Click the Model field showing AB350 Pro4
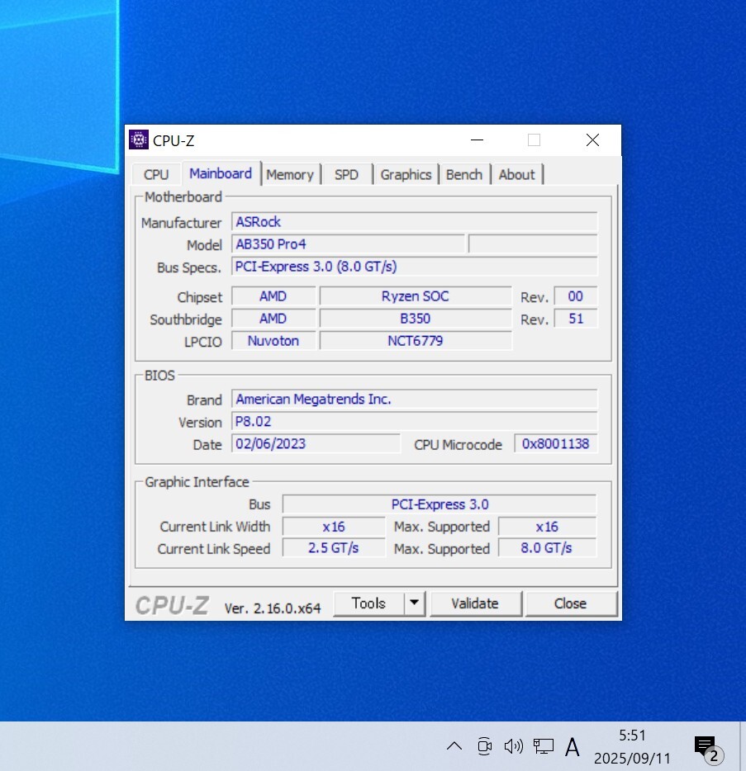Viewport: 746px width, 771px height. [x=348, y=244]
